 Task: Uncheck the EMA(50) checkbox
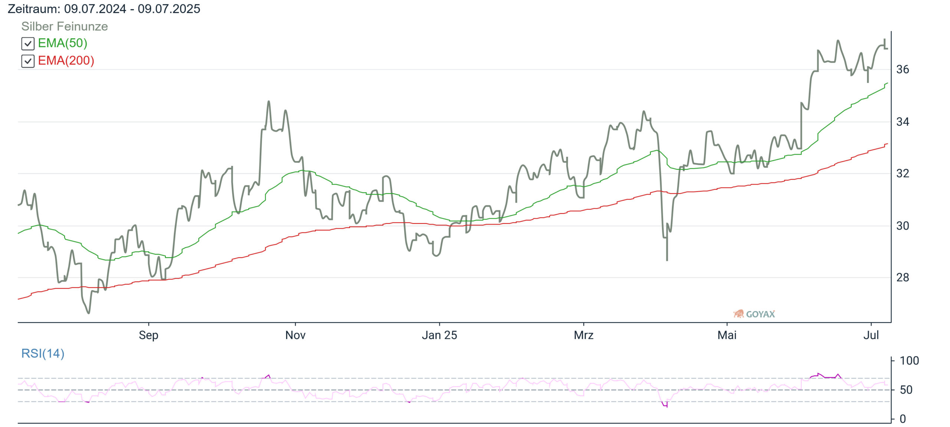(28, 44)
